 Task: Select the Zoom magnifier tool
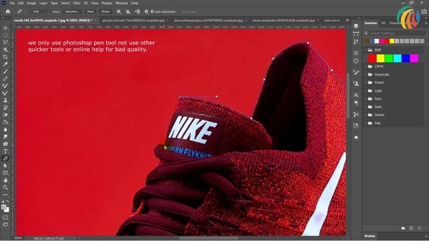(5, 187)
